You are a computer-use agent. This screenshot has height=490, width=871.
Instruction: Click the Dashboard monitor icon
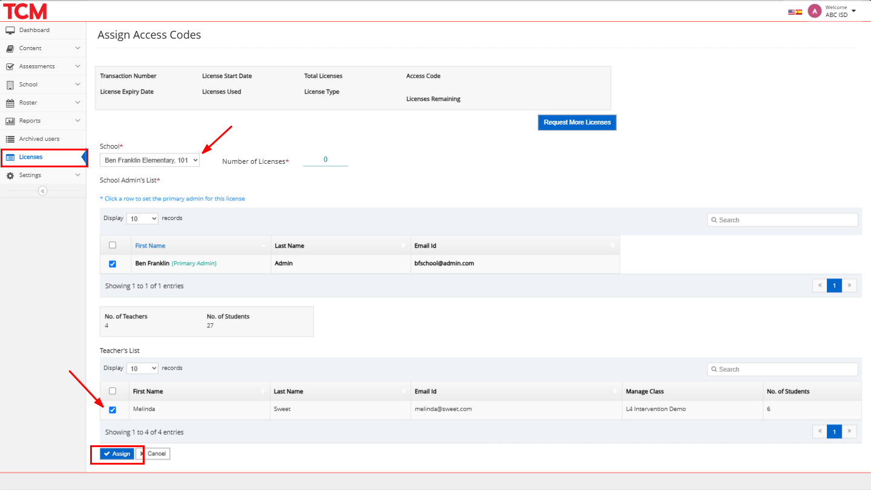coord(10,30)
